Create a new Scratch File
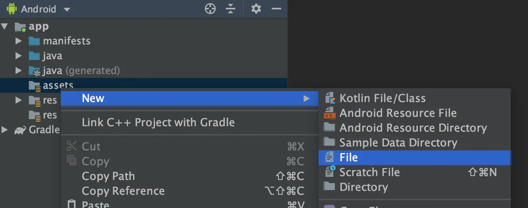This screenshot has height=208, width=528. point(414,172)
